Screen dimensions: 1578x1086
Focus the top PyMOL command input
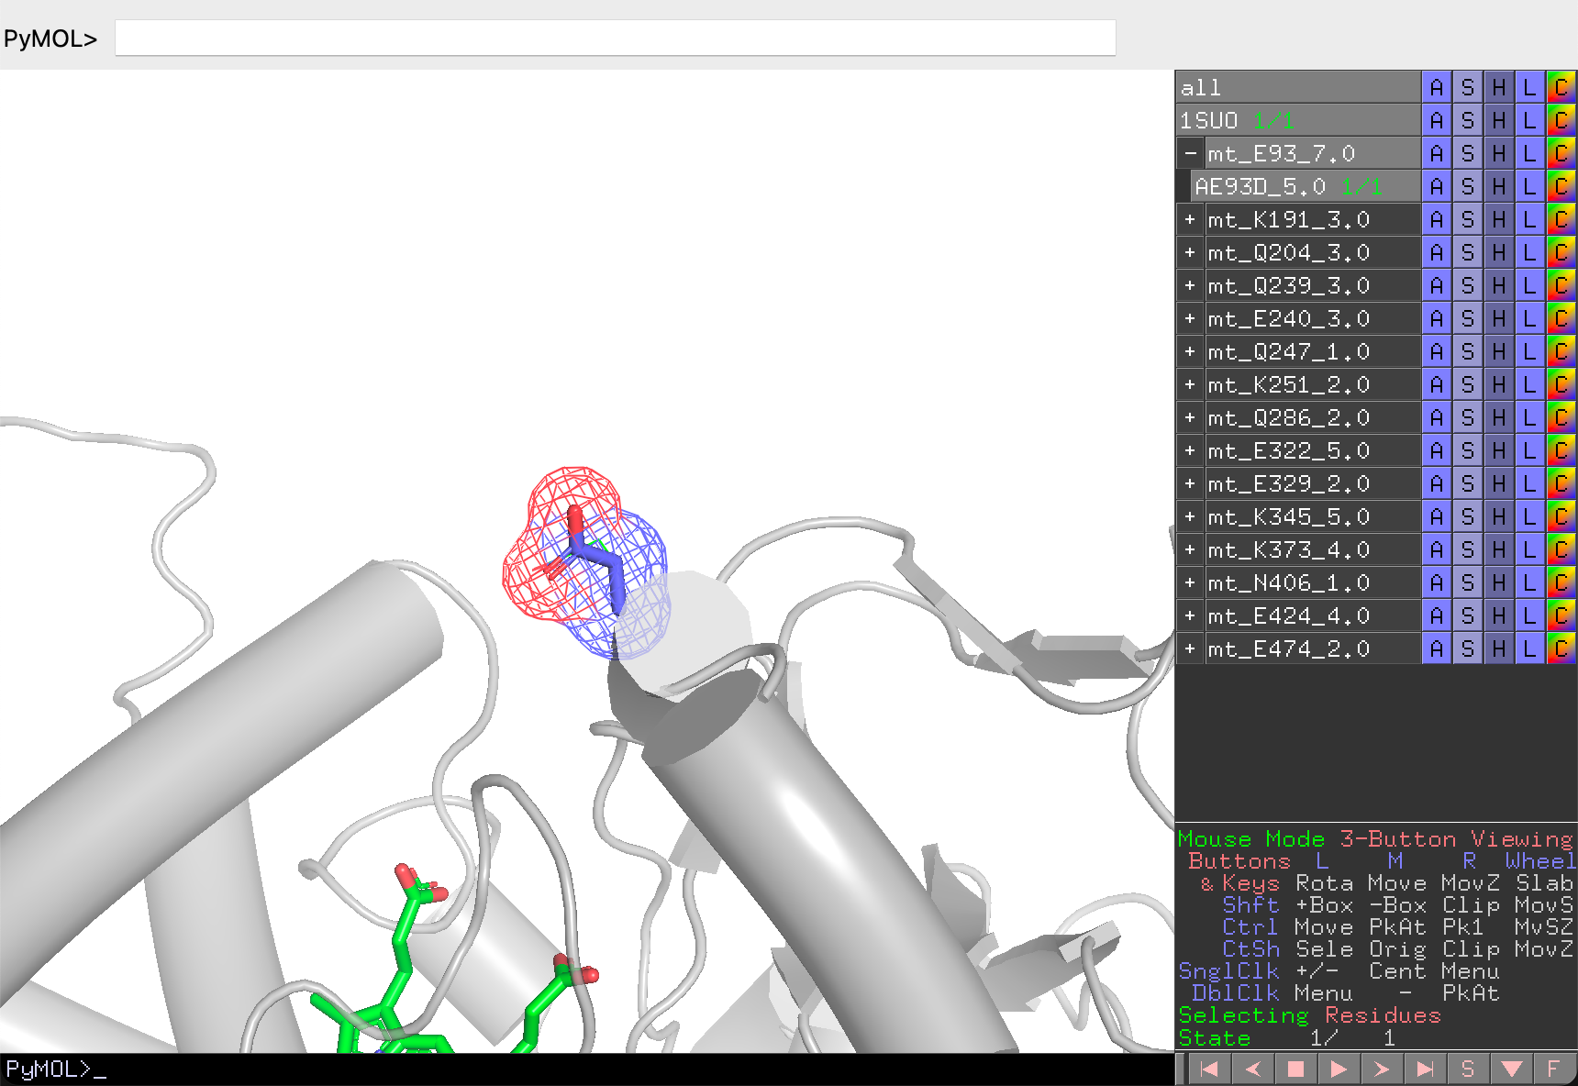(615, 39)
